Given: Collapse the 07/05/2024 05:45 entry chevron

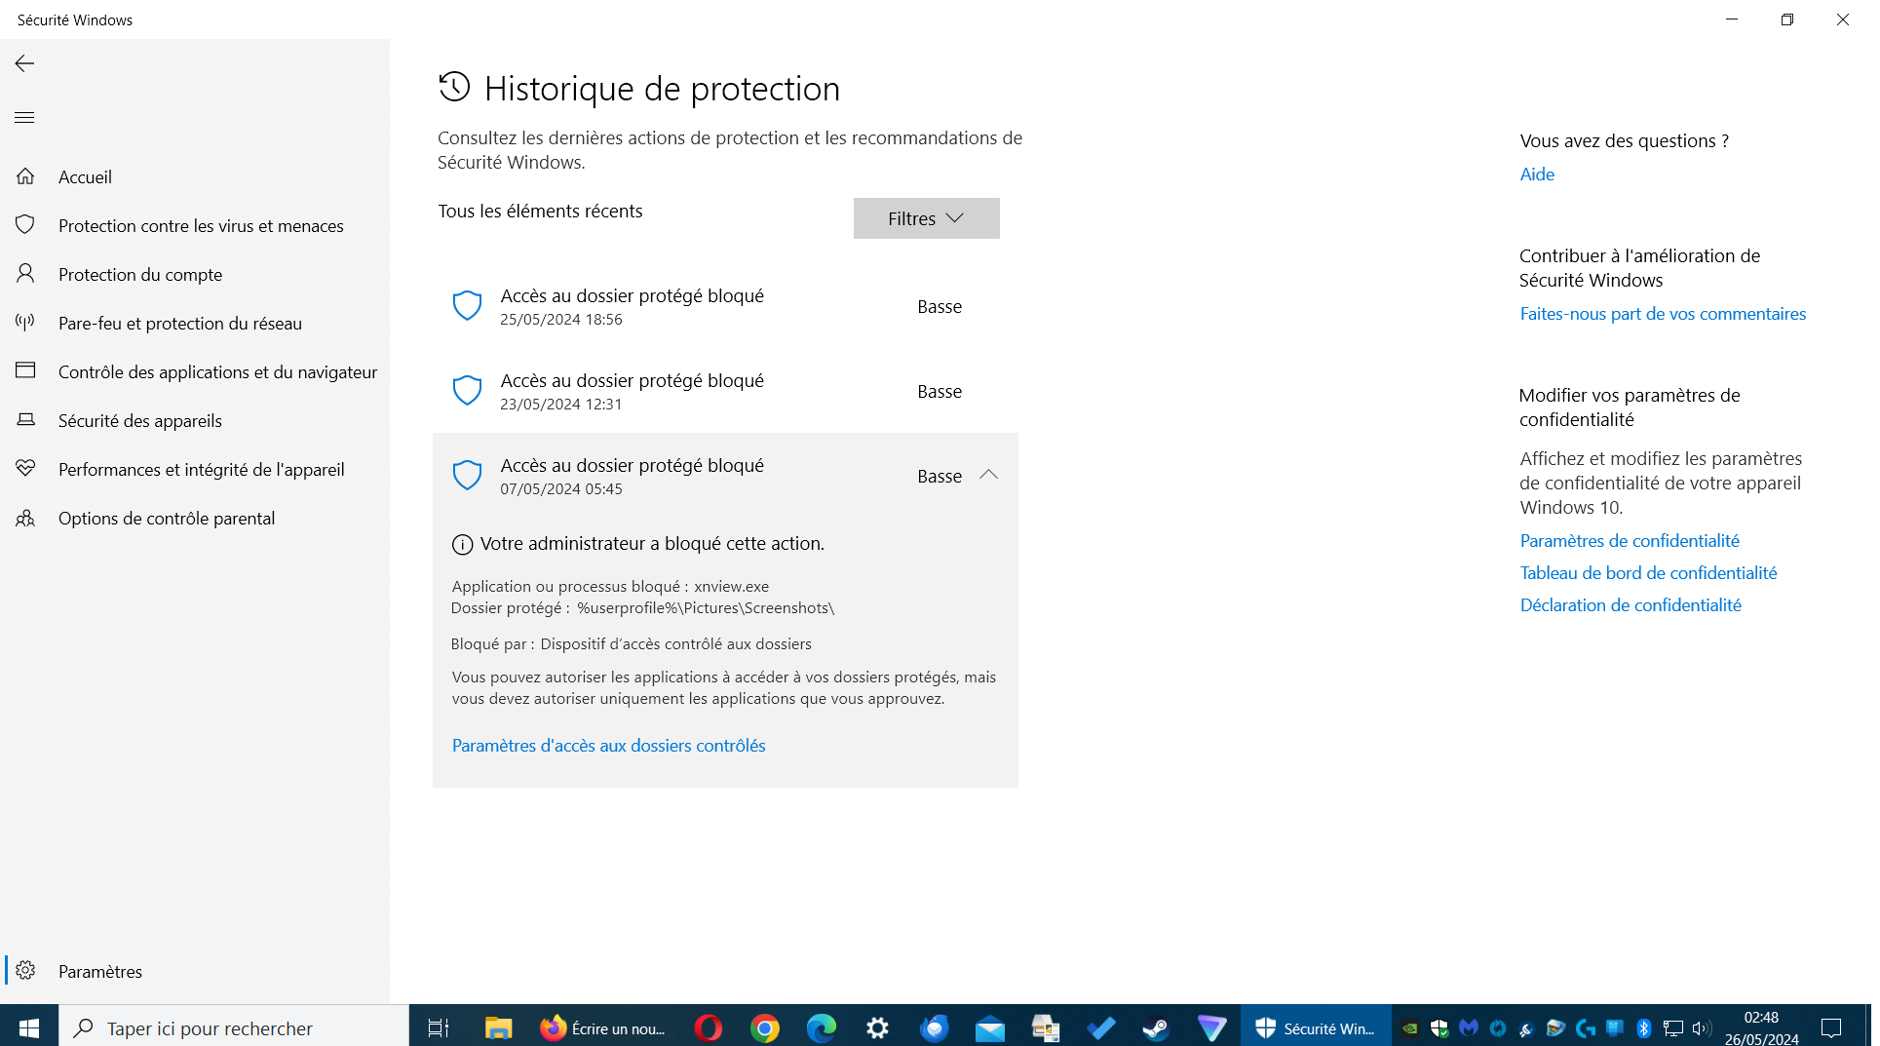Looking at the screenshot, I should click(988, 475).
